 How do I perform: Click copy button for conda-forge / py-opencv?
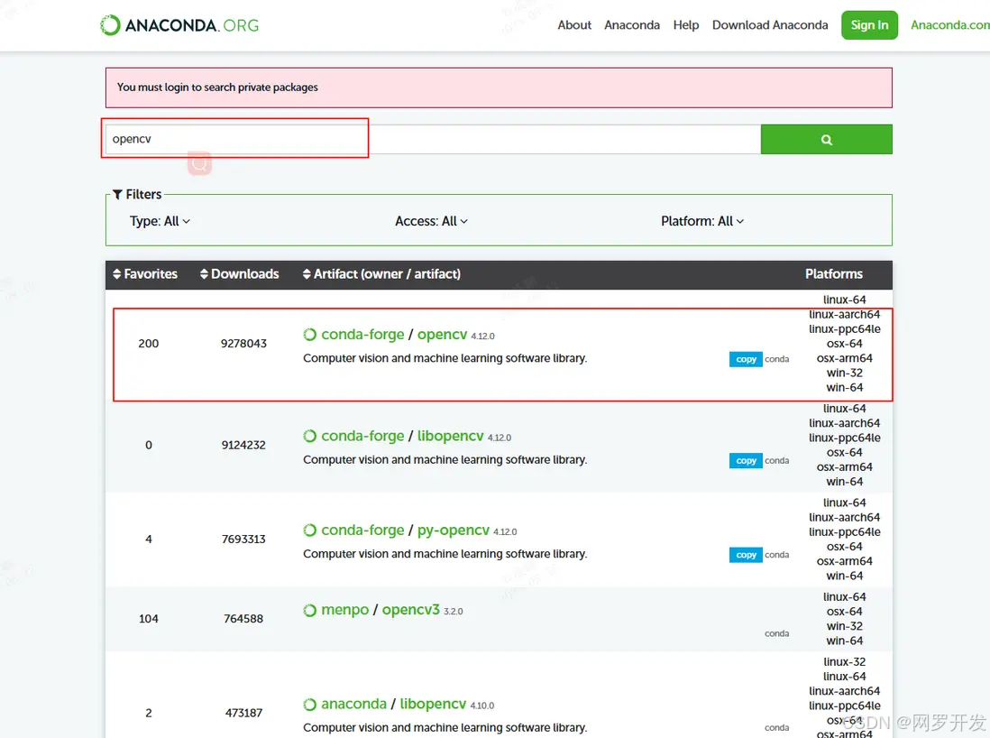click(746, 555)
